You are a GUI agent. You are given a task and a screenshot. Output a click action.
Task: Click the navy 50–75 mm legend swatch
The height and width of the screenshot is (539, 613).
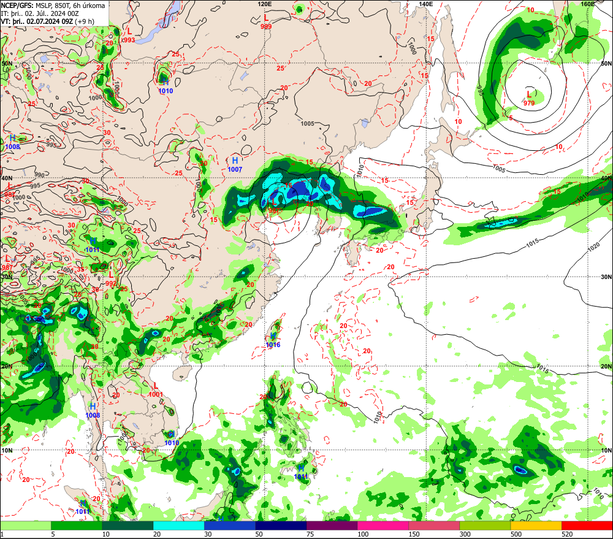tap(281, 526)
